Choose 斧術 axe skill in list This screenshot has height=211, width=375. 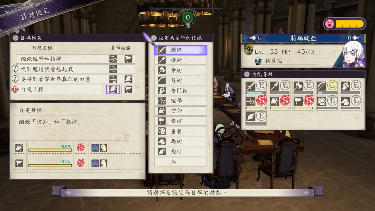(x=181, y=70)
